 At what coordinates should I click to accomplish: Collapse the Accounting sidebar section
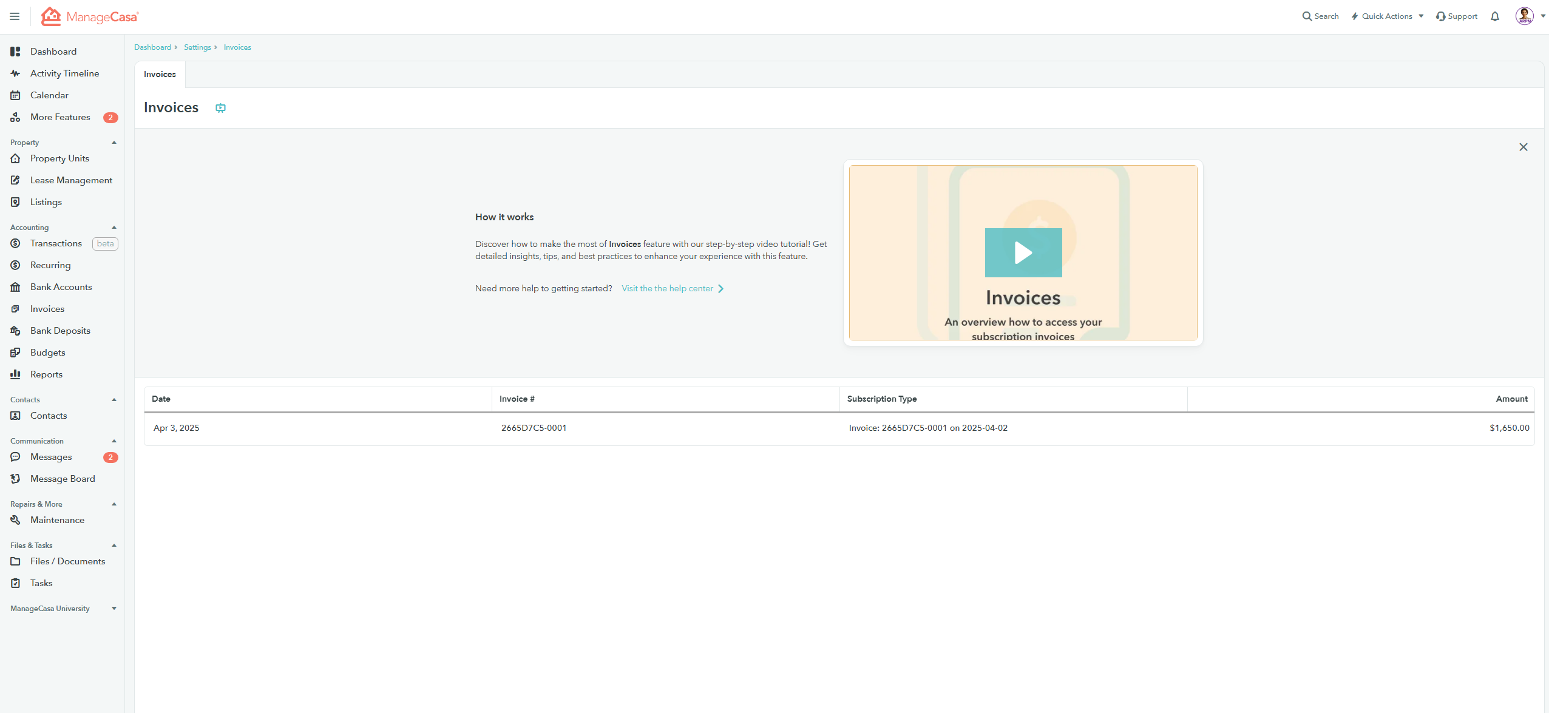click(x=114, y=228)
